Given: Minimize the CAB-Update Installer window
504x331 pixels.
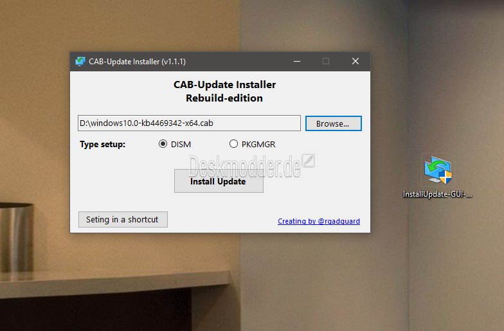Looking at the screenshot, I should tap(297, 61).
